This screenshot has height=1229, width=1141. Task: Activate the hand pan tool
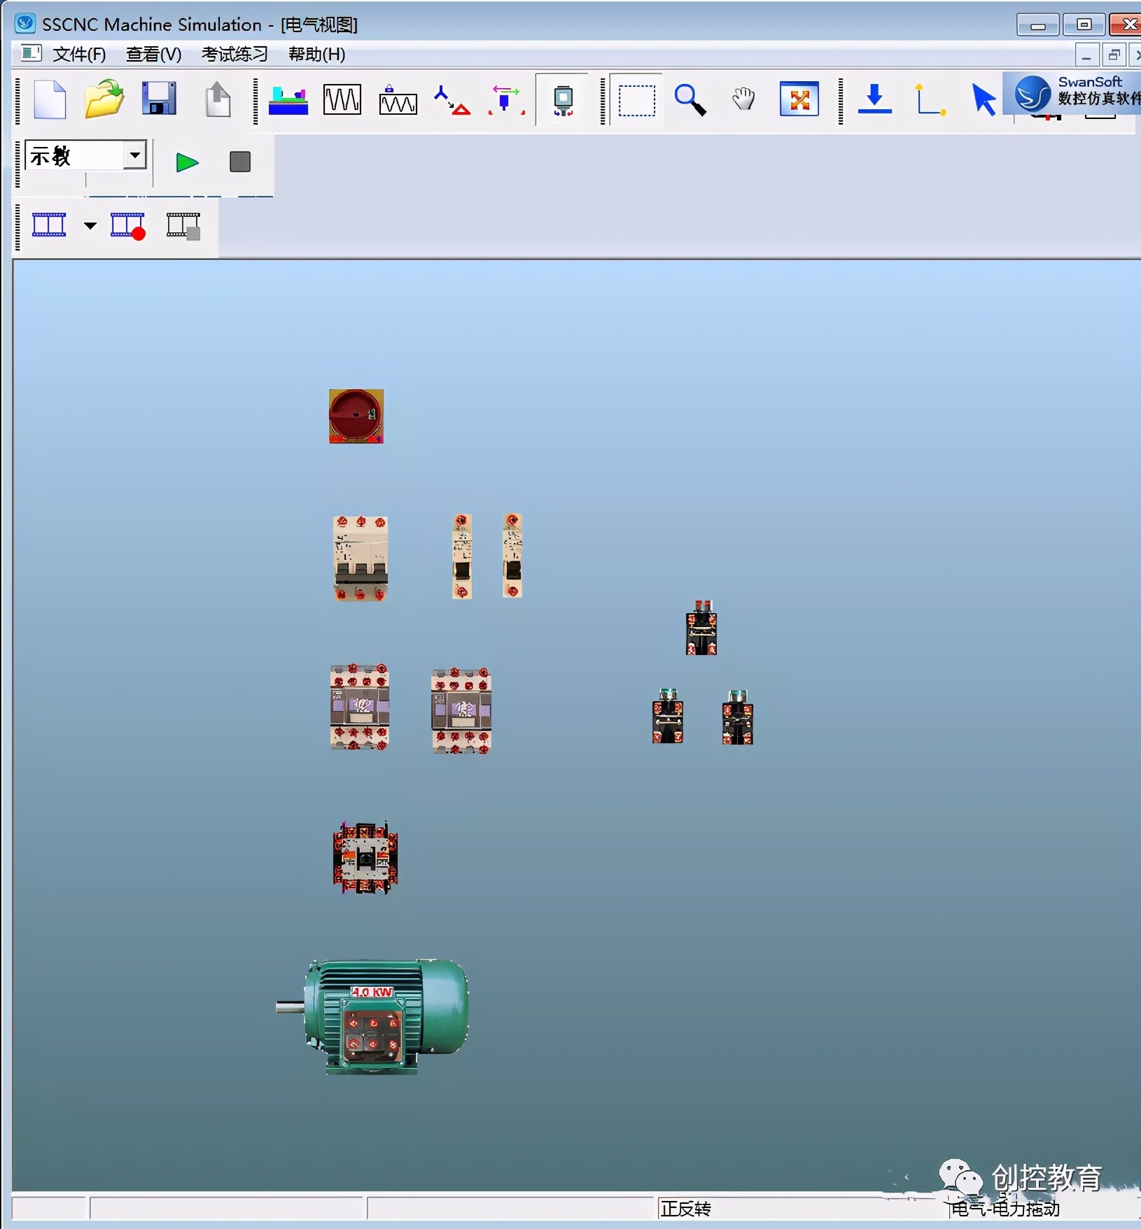pyautogui.click(x=743, y=99)
